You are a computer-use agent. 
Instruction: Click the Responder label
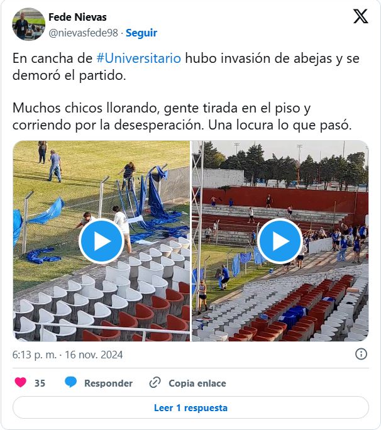tap(108, 383)
